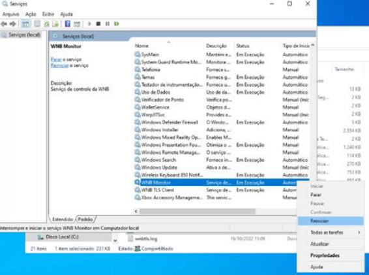The height and width of the screenshot is (275, 369).
Task: Click the Pause service toolbar icon
Action: 108,24
